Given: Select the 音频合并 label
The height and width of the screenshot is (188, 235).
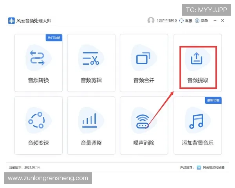Looking at the screenshot, I should click(144, 80).
